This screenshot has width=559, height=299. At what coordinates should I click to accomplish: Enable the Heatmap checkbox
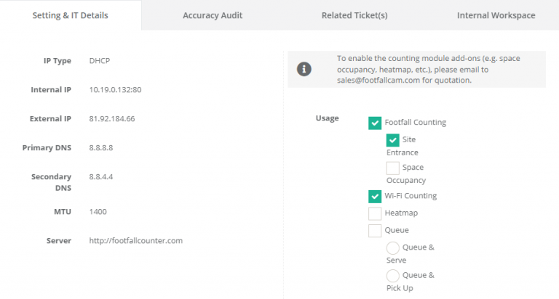[375, 213]
